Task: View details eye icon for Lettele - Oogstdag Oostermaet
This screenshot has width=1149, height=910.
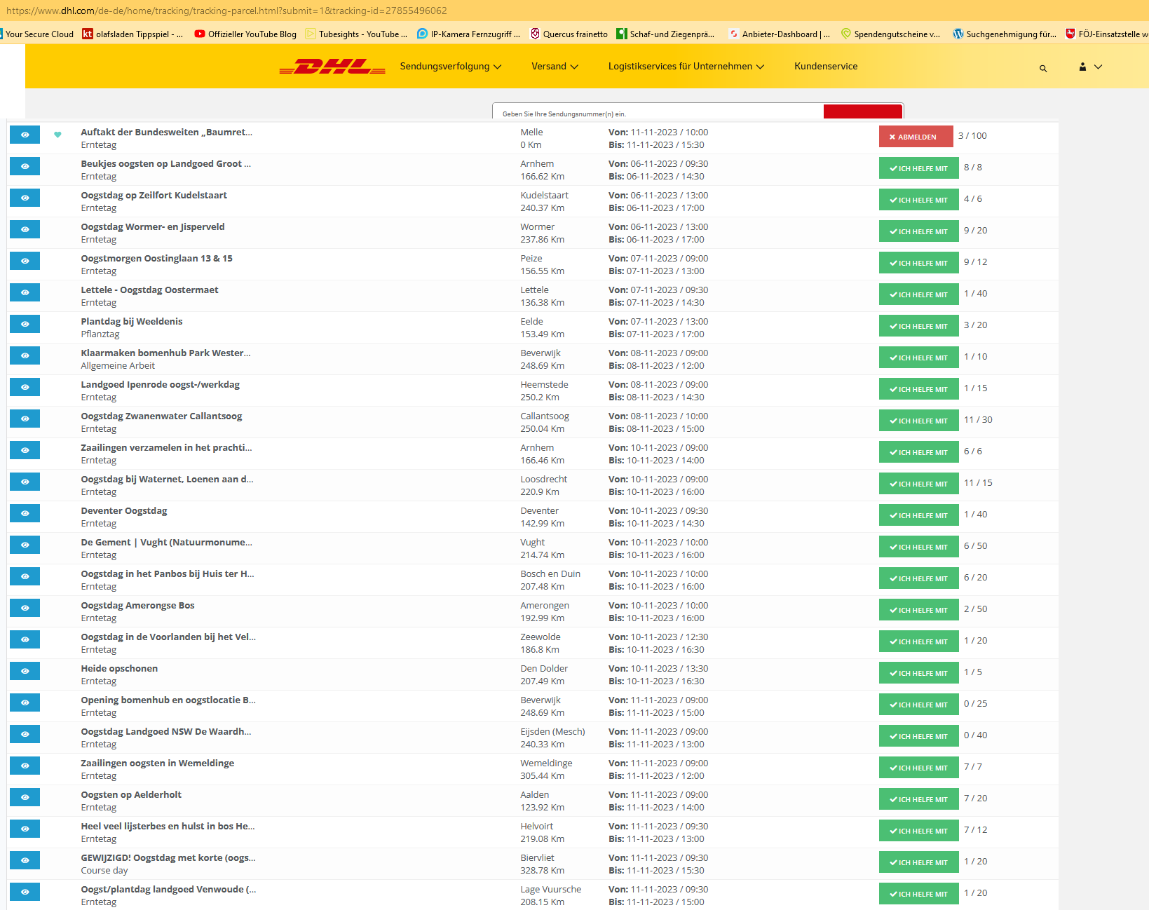Action: coord(25,292)
